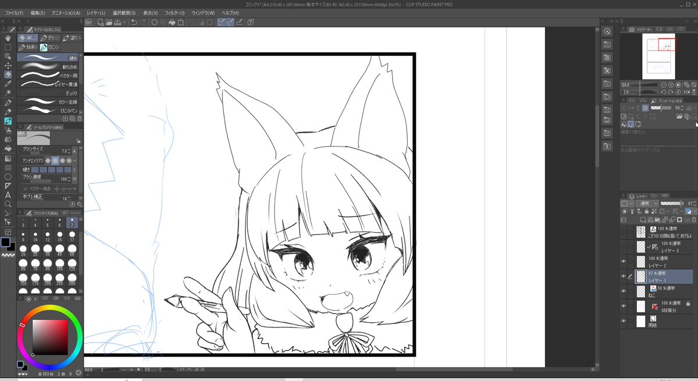The height and width of the screenshot is (381, 698).
Task: Open the ファイル(F) menu
Action: 14,13
